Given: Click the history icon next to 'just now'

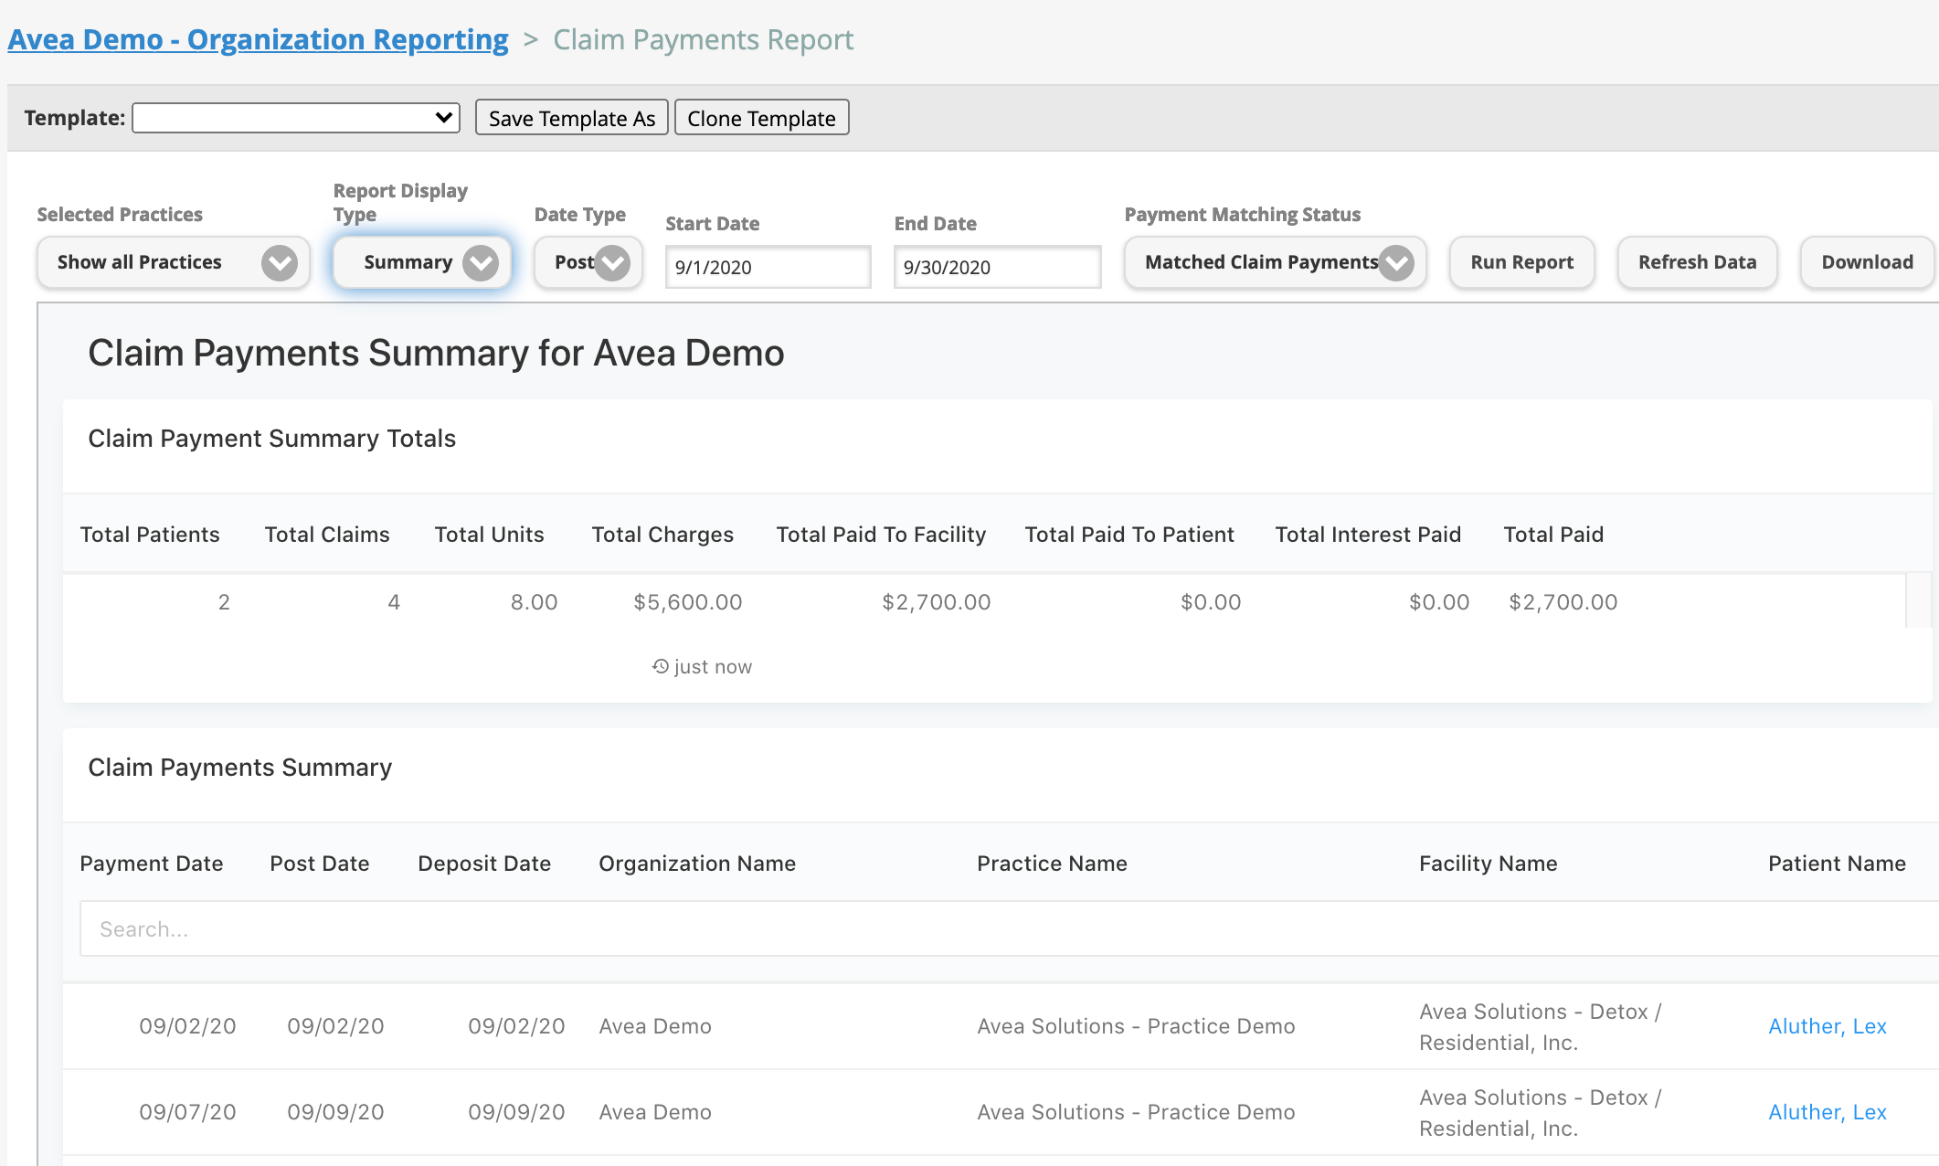Looking at the screenshot, I should [x=660, y=666].
